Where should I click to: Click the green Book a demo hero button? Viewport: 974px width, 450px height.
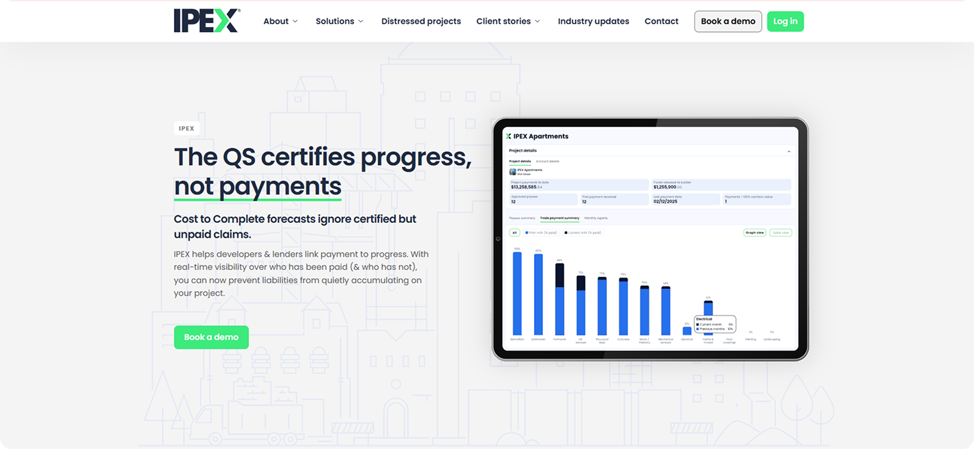211,337
